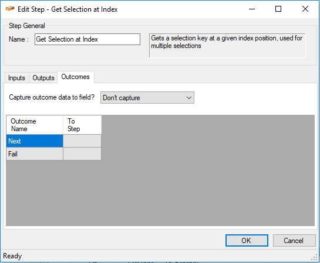Select the Don't capture combo box
The width and height of the screenshot is (320, 263).
point(147,98)
